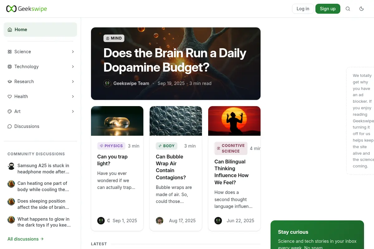Select the Technology menu item
Viewport: 374px width, 249px height.
tap(40, 67)
